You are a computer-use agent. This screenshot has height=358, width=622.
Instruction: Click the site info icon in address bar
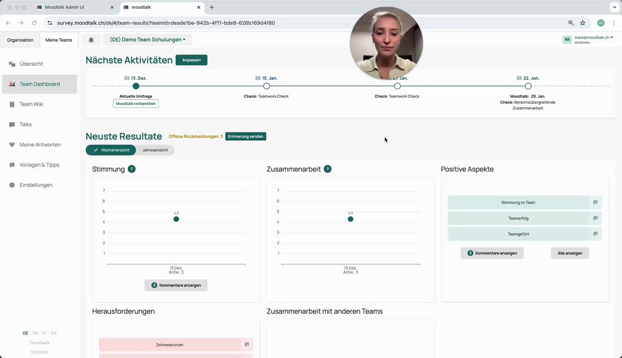click(49, 23)
